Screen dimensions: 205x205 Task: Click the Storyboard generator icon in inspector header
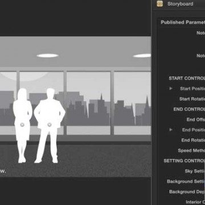pyautogui.click(x=160, y=4)
